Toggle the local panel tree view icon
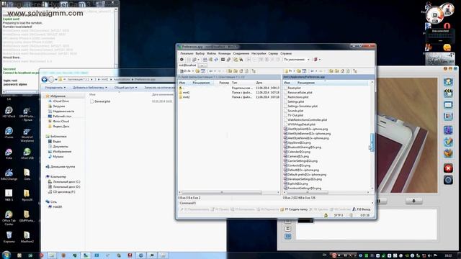The height and width of the screenshot is (259, 461). 254,71
